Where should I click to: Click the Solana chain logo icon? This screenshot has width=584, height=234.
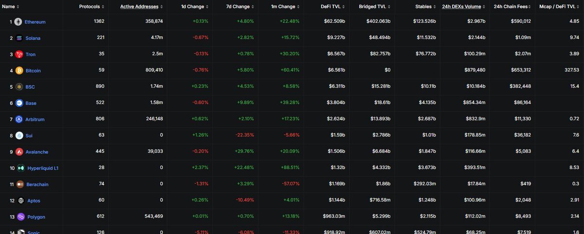coord(19,38)
